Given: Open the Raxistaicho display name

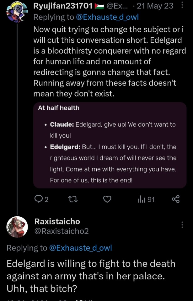Looking at the screenshot, I should click(57, 221).
